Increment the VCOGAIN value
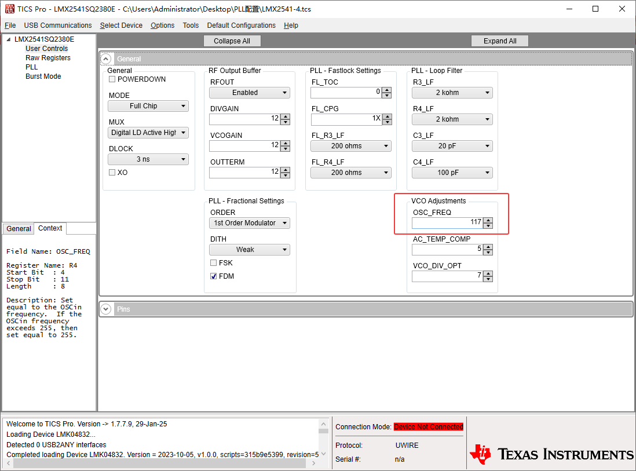This screenshot has height=471, width=636. point(286,144)
